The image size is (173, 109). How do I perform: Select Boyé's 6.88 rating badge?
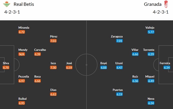click(104, 67)
